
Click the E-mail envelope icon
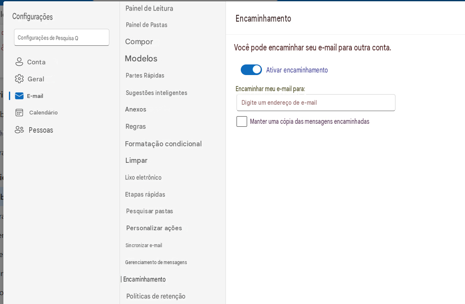tap(19, 96)
